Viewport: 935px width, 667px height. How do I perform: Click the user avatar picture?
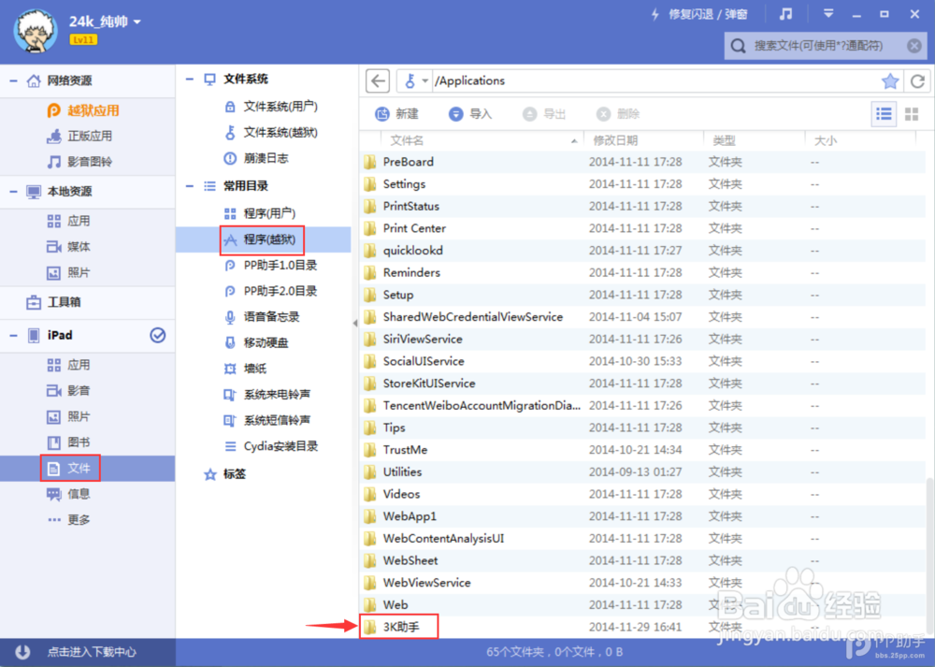[x=36, y=31]
